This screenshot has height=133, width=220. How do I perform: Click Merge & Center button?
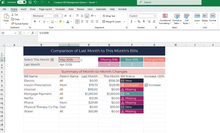click(112, 21)
